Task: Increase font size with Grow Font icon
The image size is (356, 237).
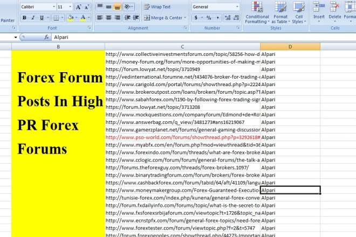Action: (78, 7)
